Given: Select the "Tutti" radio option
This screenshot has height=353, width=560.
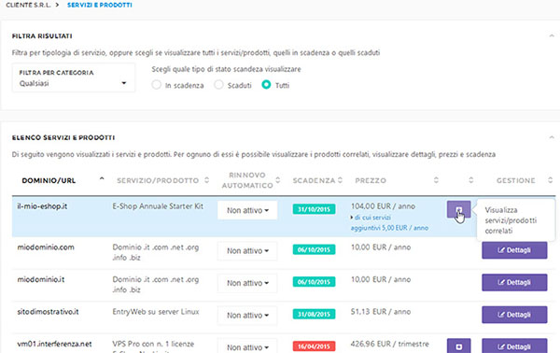Looking at the screenshot, I should (266, 85).
